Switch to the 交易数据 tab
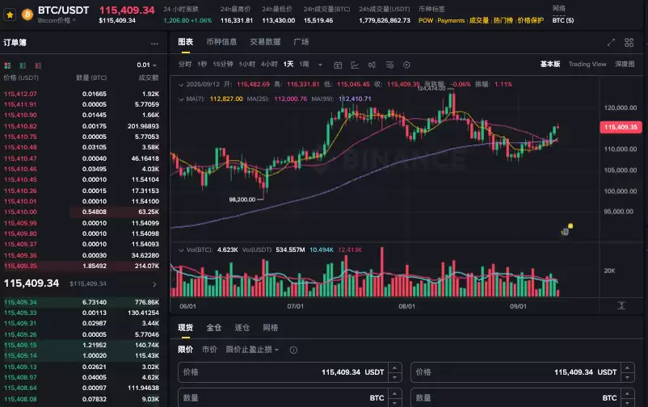648x407 pixels. point(265,42)
